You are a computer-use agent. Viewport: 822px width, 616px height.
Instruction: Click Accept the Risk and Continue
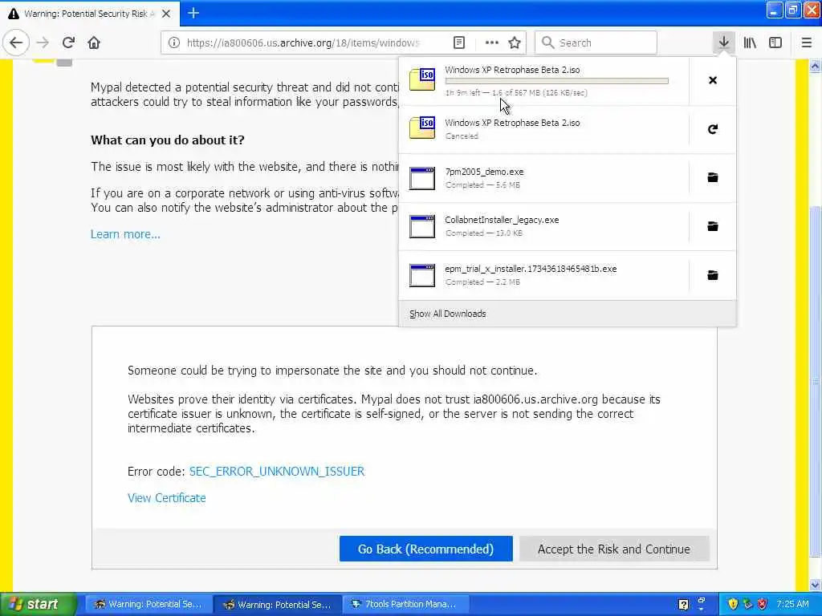click(x=614, y=549)
